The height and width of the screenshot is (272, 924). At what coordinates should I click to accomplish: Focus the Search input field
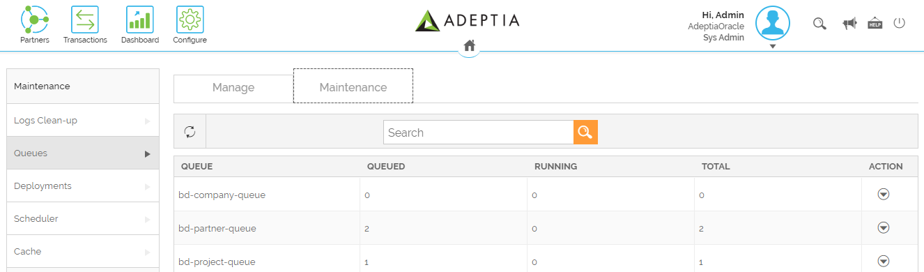(478, 132)
